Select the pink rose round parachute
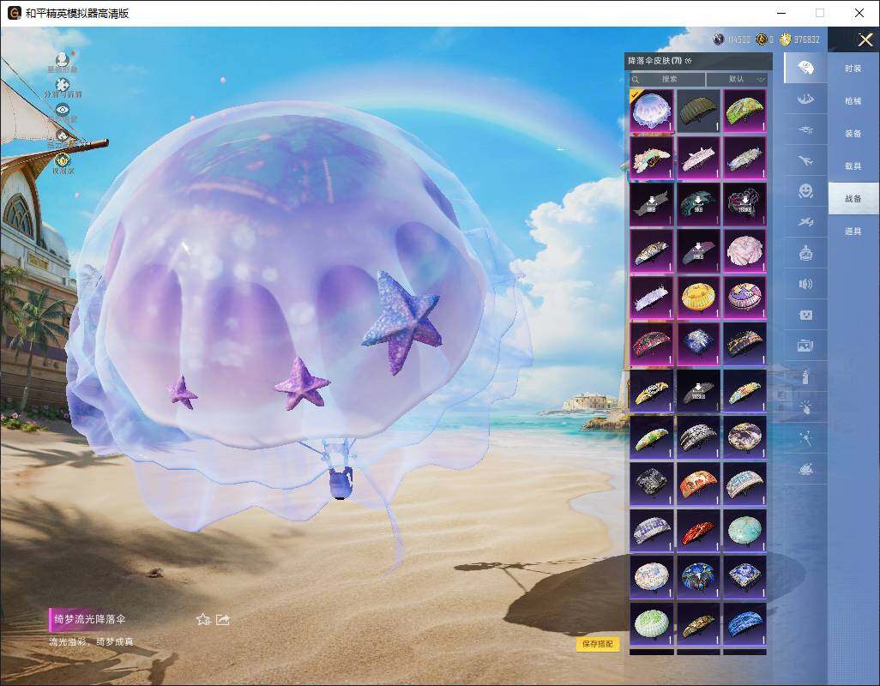880x686 pixels. click(744, 250)
